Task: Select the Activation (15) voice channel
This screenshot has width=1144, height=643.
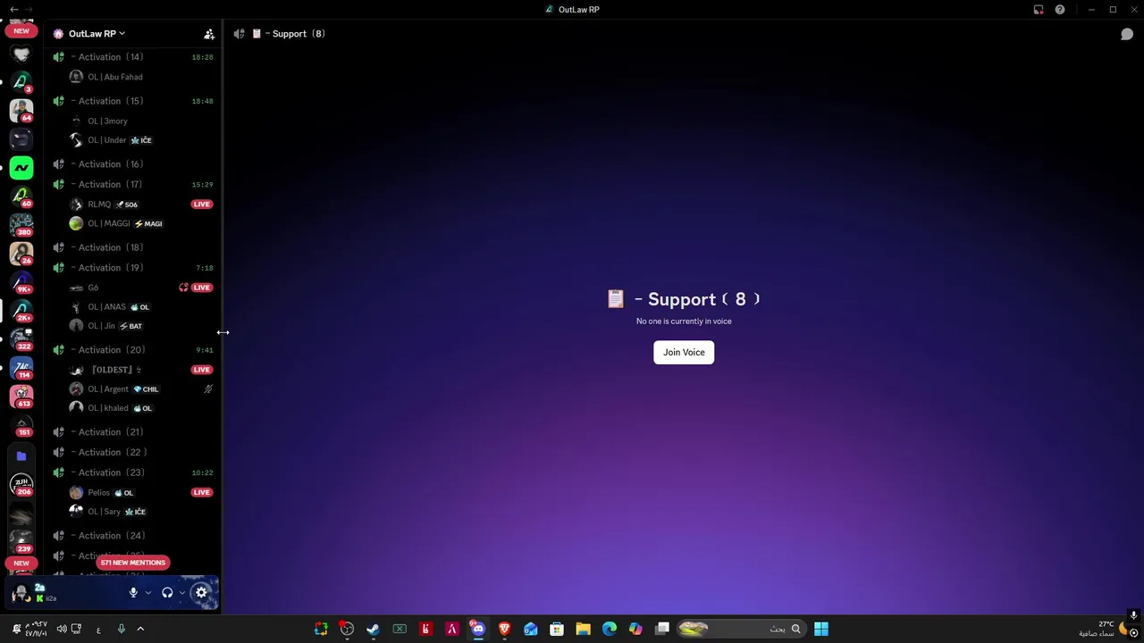Action: (x=134, y=101)
